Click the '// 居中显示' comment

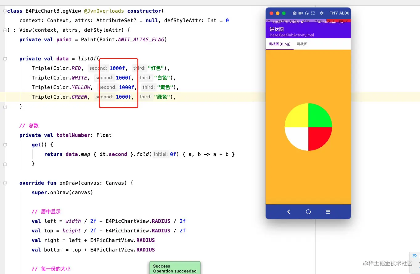click(x=46, y=212)
